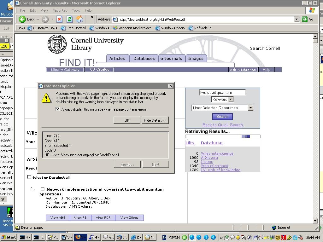Open the Windows Media link bar item
323x242 pixels.
(170, 28)
